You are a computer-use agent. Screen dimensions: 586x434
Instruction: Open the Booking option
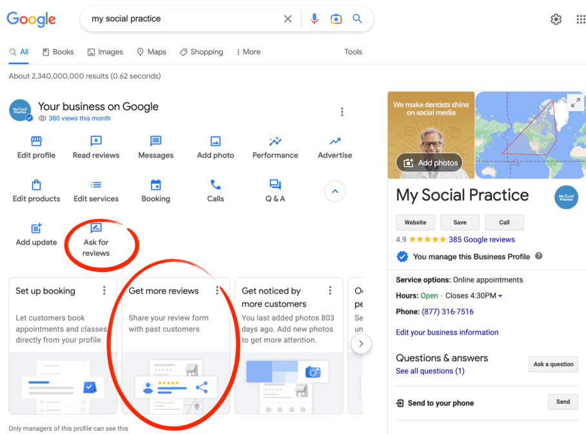[x=156, y=191]
